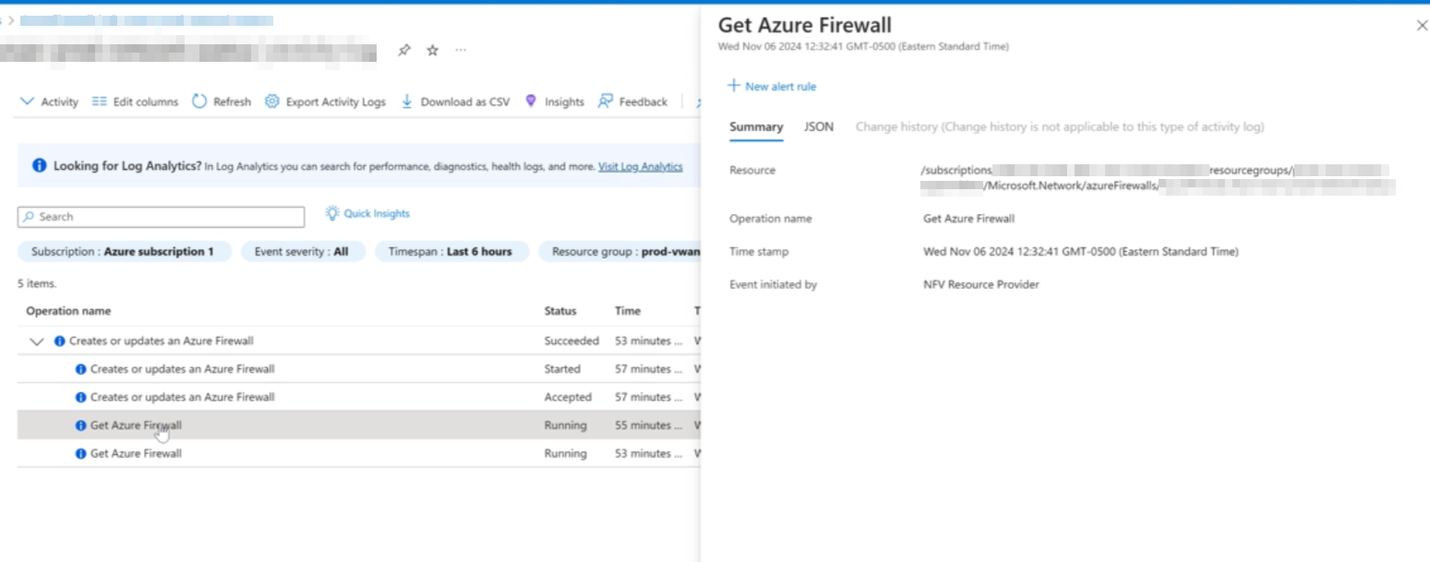Click Edit columns in the toolbar
Image resolution: width=1430 pixels, height=562 pixels.
coord(135,102)
